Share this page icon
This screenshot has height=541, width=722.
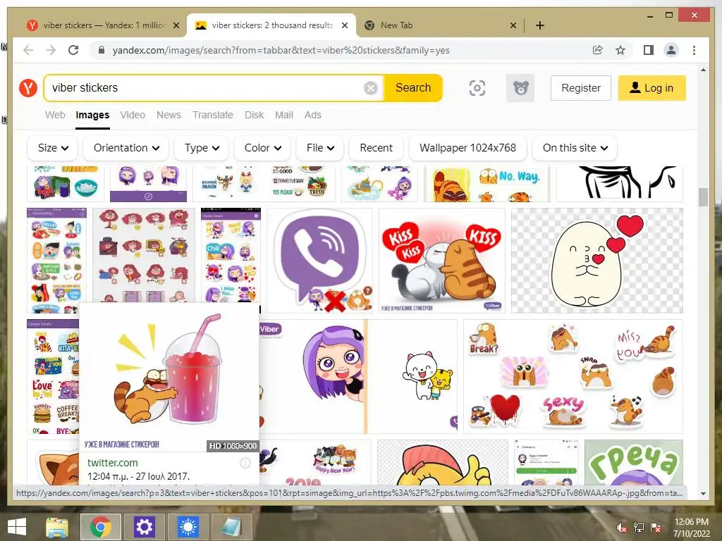pos(598,50)
